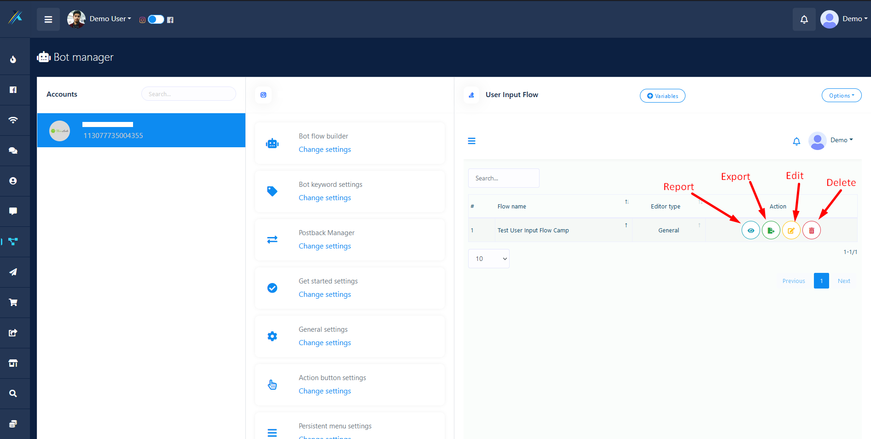Click the Demo User profile photo

point(76,19)
